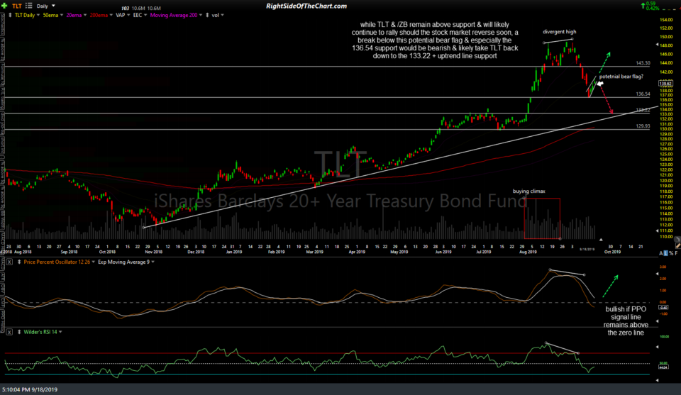The image size is (681, 395).
Task: Toggle the % percent scale button
Action: (671, 253)
